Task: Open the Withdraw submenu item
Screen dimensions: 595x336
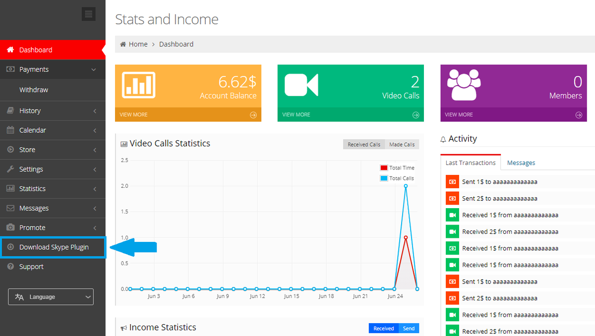Action: pyautogui.click(x=53, y=90)
